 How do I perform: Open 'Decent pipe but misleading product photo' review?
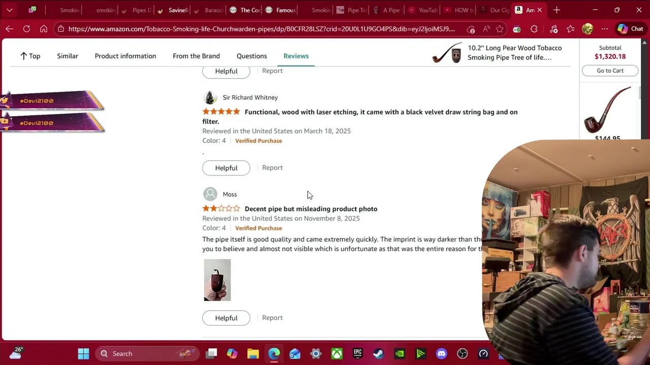311,209
